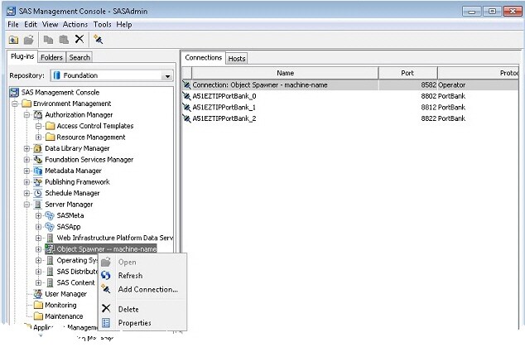Click the Properties icon in context menu

(106, 322)
